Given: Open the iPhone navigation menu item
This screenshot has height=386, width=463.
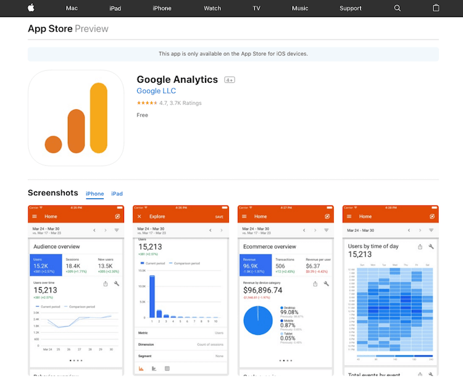Looking at the screenshot, I should coord(162,8).
